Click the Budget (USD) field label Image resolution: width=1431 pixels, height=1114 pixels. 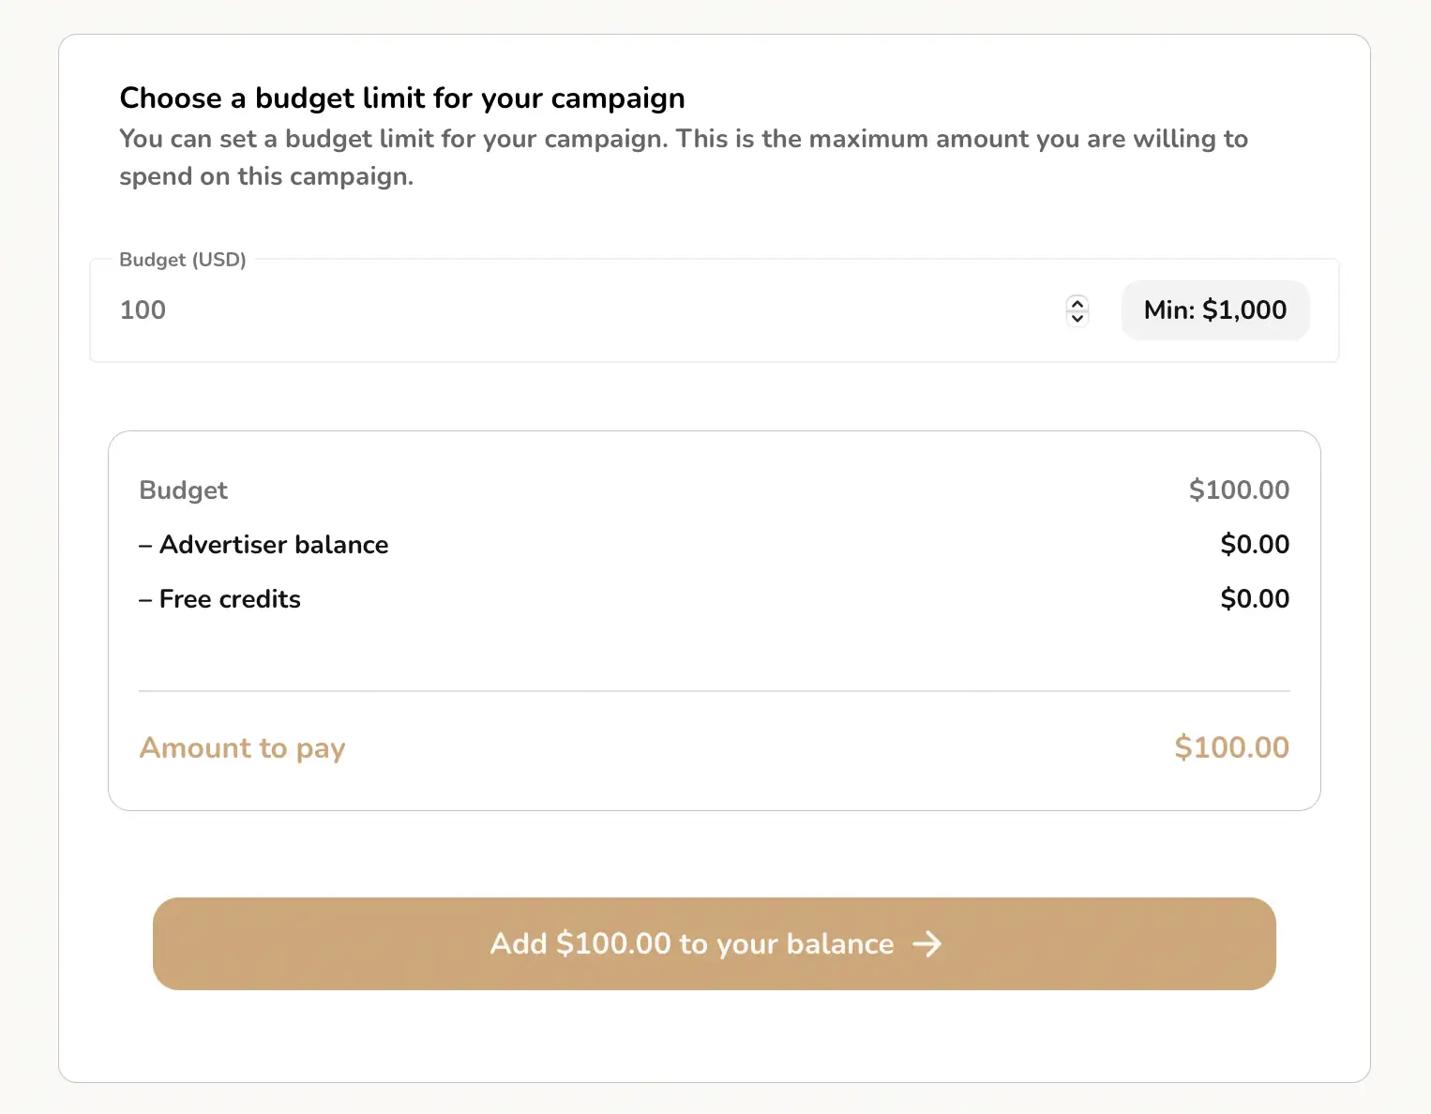coord(183,260)
